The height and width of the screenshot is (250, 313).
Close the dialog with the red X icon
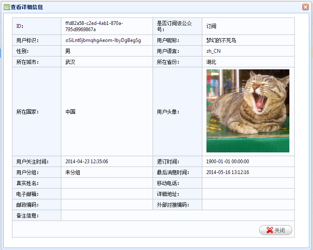306,7
